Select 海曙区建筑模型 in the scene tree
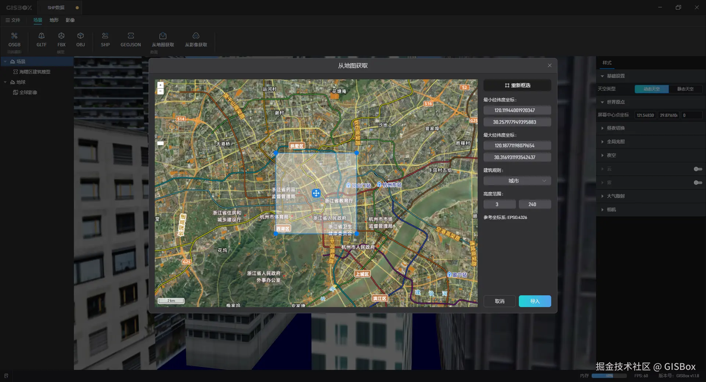Screen dimensions: 706x382 tap(35, 72)
